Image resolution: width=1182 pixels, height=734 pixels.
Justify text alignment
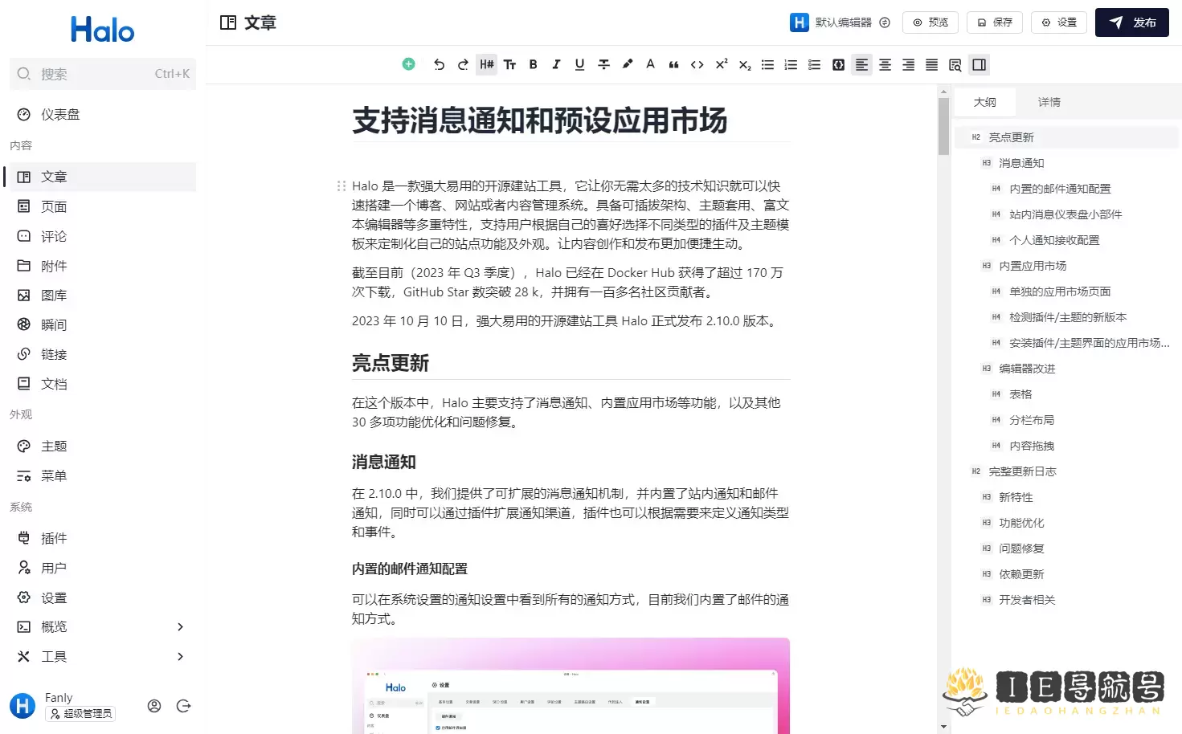(x=931, y=65)
